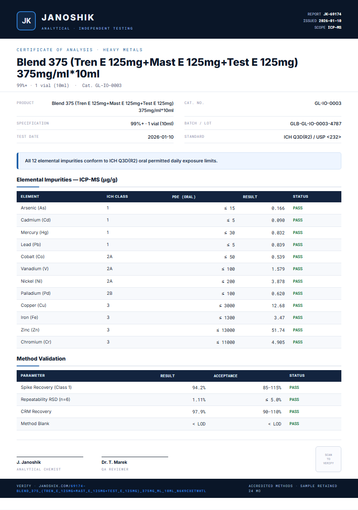The height and width of the screenshot is (510, 358).
Task: Select CRM Recovery row label
Action: pyautogui.click(x=36, y=411)
